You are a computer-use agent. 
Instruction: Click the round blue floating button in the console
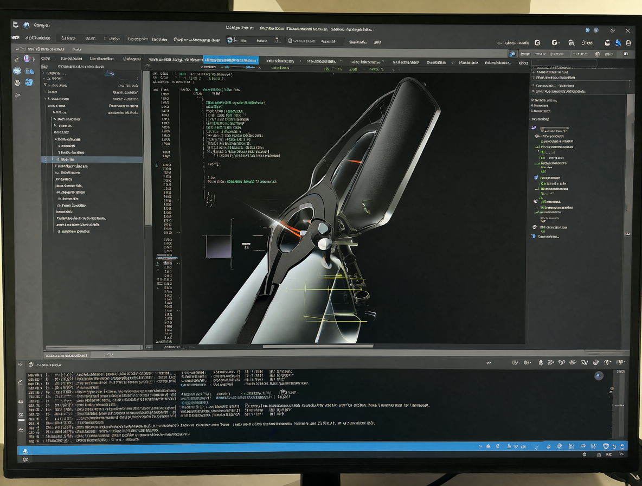point(599,376)
